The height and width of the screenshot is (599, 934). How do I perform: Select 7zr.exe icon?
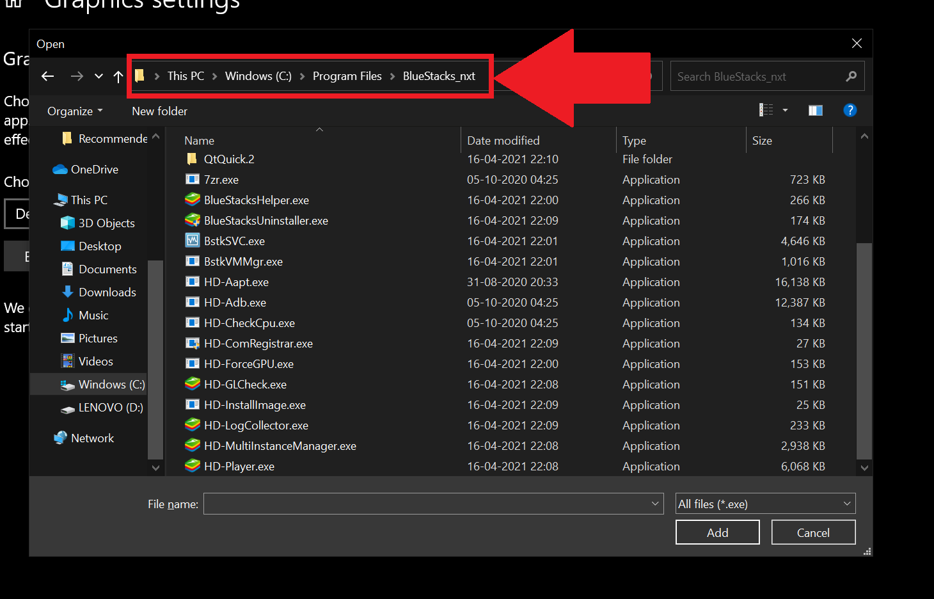[x=192, y=179]
